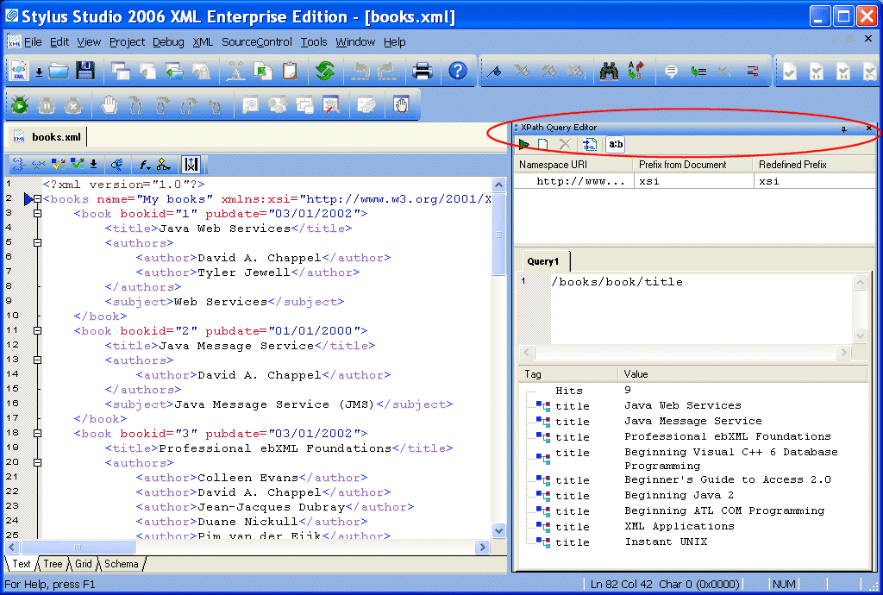Toggle auto-hide pin on XPath Query Editor
Image resolution: width=883 pixels, height=595 pixels.
[x=844, y=128]
